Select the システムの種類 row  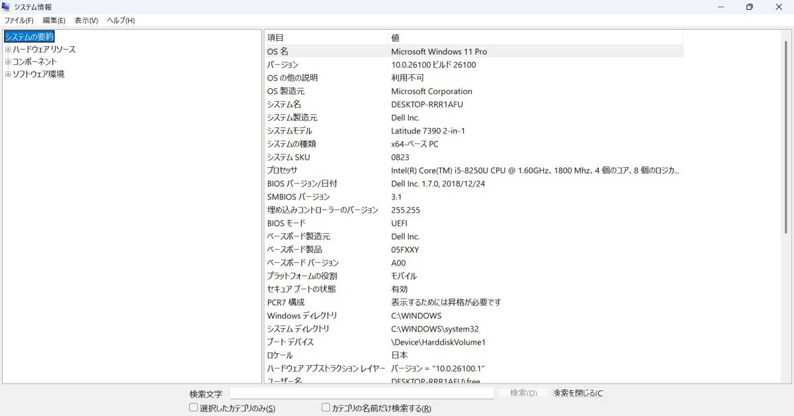(x=474, y=144)
